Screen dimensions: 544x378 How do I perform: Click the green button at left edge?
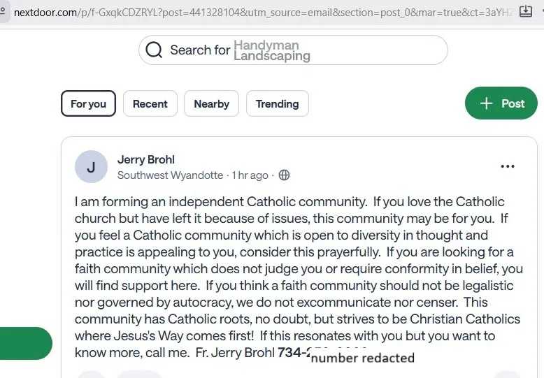25,343
